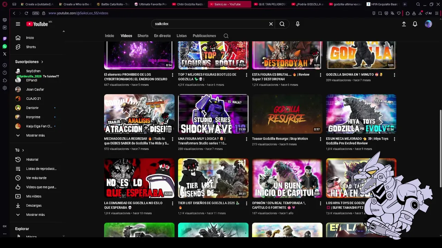The image size is (442, 248).
Task: Open the create upload icon
Action: [404, 24]
